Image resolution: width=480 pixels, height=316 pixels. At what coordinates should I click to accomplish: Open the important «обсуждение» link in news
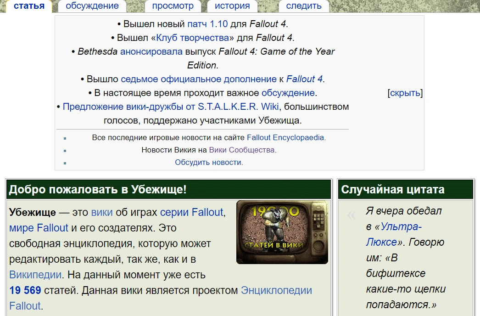(288, 93)
